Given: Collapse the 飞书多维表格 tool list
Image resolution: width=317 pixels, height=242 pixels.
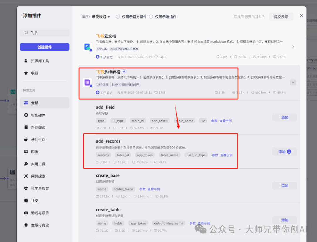Looking at the screenshot, I should 293,82.
